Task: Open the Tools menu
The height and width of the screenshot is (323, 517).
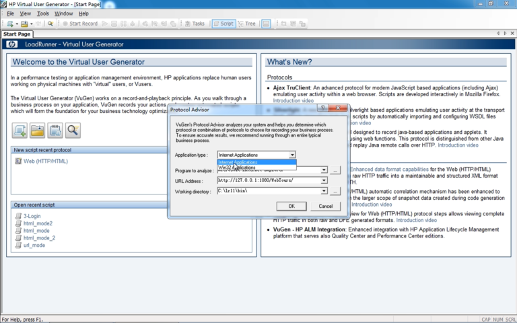Action: pyautogui.click(x=43, y=13)
